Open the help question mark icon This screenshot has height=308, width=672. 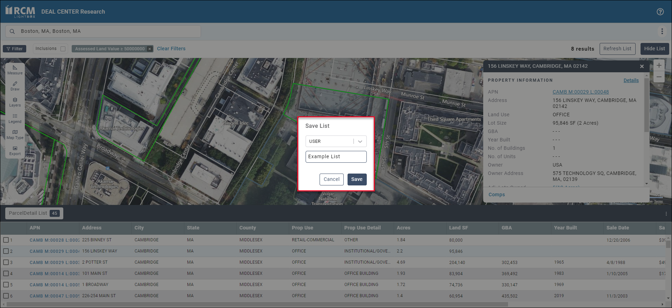point(660,12)
